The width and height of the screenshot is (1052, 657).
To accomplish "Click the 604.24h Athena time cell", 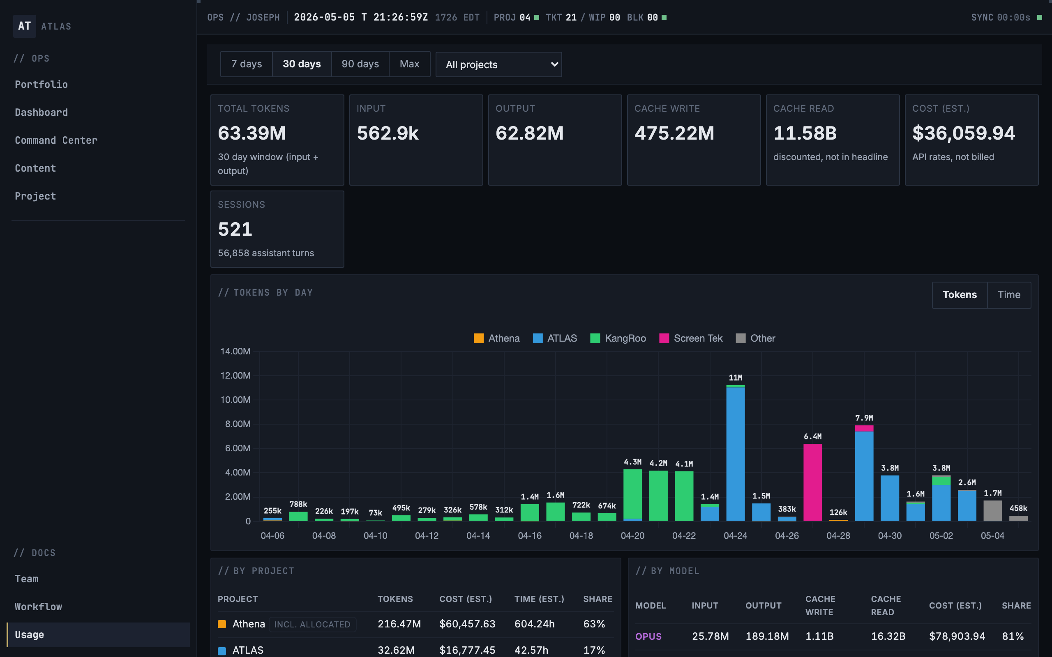I will click(x=534, y=624).
